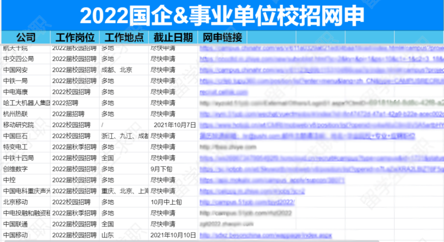Select 2022届秋季招聘 in the 特变电工 row
This screenshot has width=444, height=242.
(75, 147)
